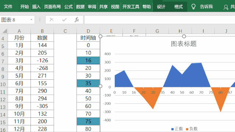Open the 帮助 ribbon tab
This screenshot has width=235, height=132.
pyautogui.click(x=147, y=7)
